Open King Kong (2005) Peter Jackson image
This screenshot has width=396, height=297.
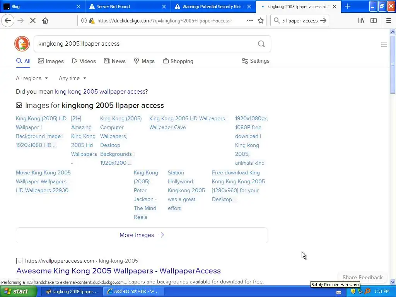146,195
